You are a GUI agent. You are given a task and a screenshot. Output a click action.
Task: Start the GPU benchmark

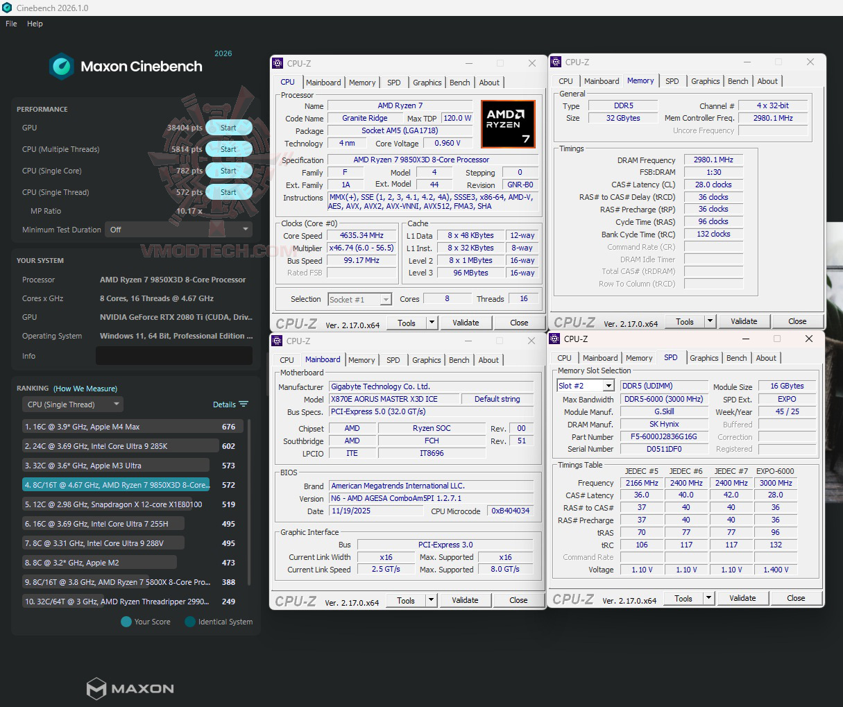point(228,128)
